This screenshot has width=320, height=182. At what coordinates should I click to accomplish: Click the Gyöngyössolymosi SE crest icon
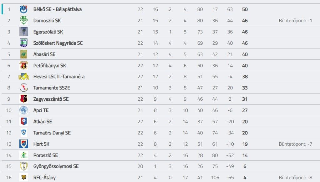[24, 166]
